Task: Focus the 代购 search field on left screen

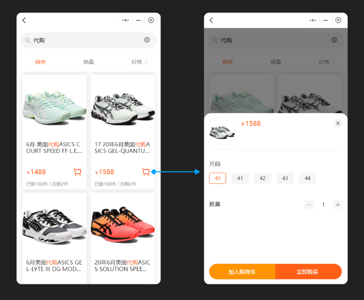Action: [89, 40]
